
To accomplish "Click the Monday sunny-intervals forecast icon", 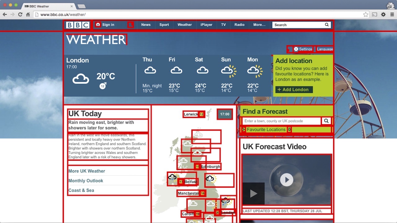I will tap(255, 71).
